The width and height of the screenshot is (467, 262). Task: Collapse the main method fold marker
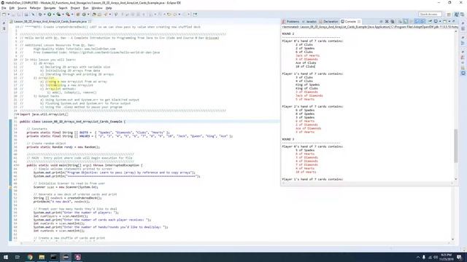click(18, 165)
